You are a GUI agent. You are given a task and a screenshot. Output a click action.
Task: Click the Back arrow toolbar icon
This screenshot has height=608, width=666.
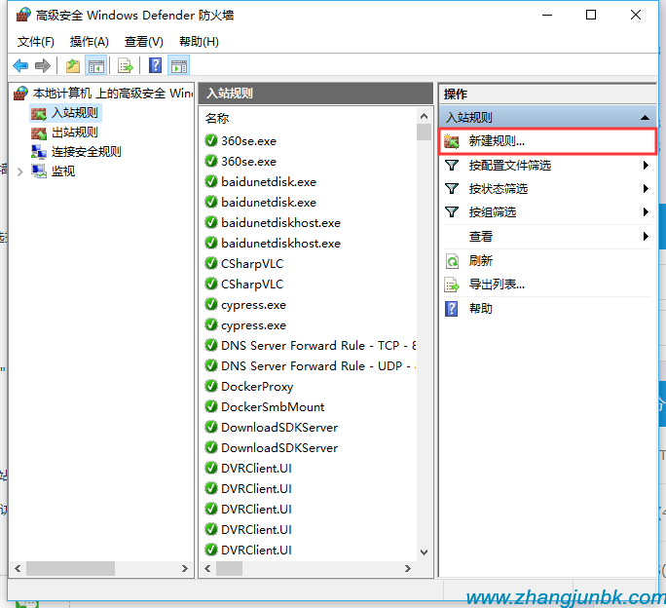(20, 66)
